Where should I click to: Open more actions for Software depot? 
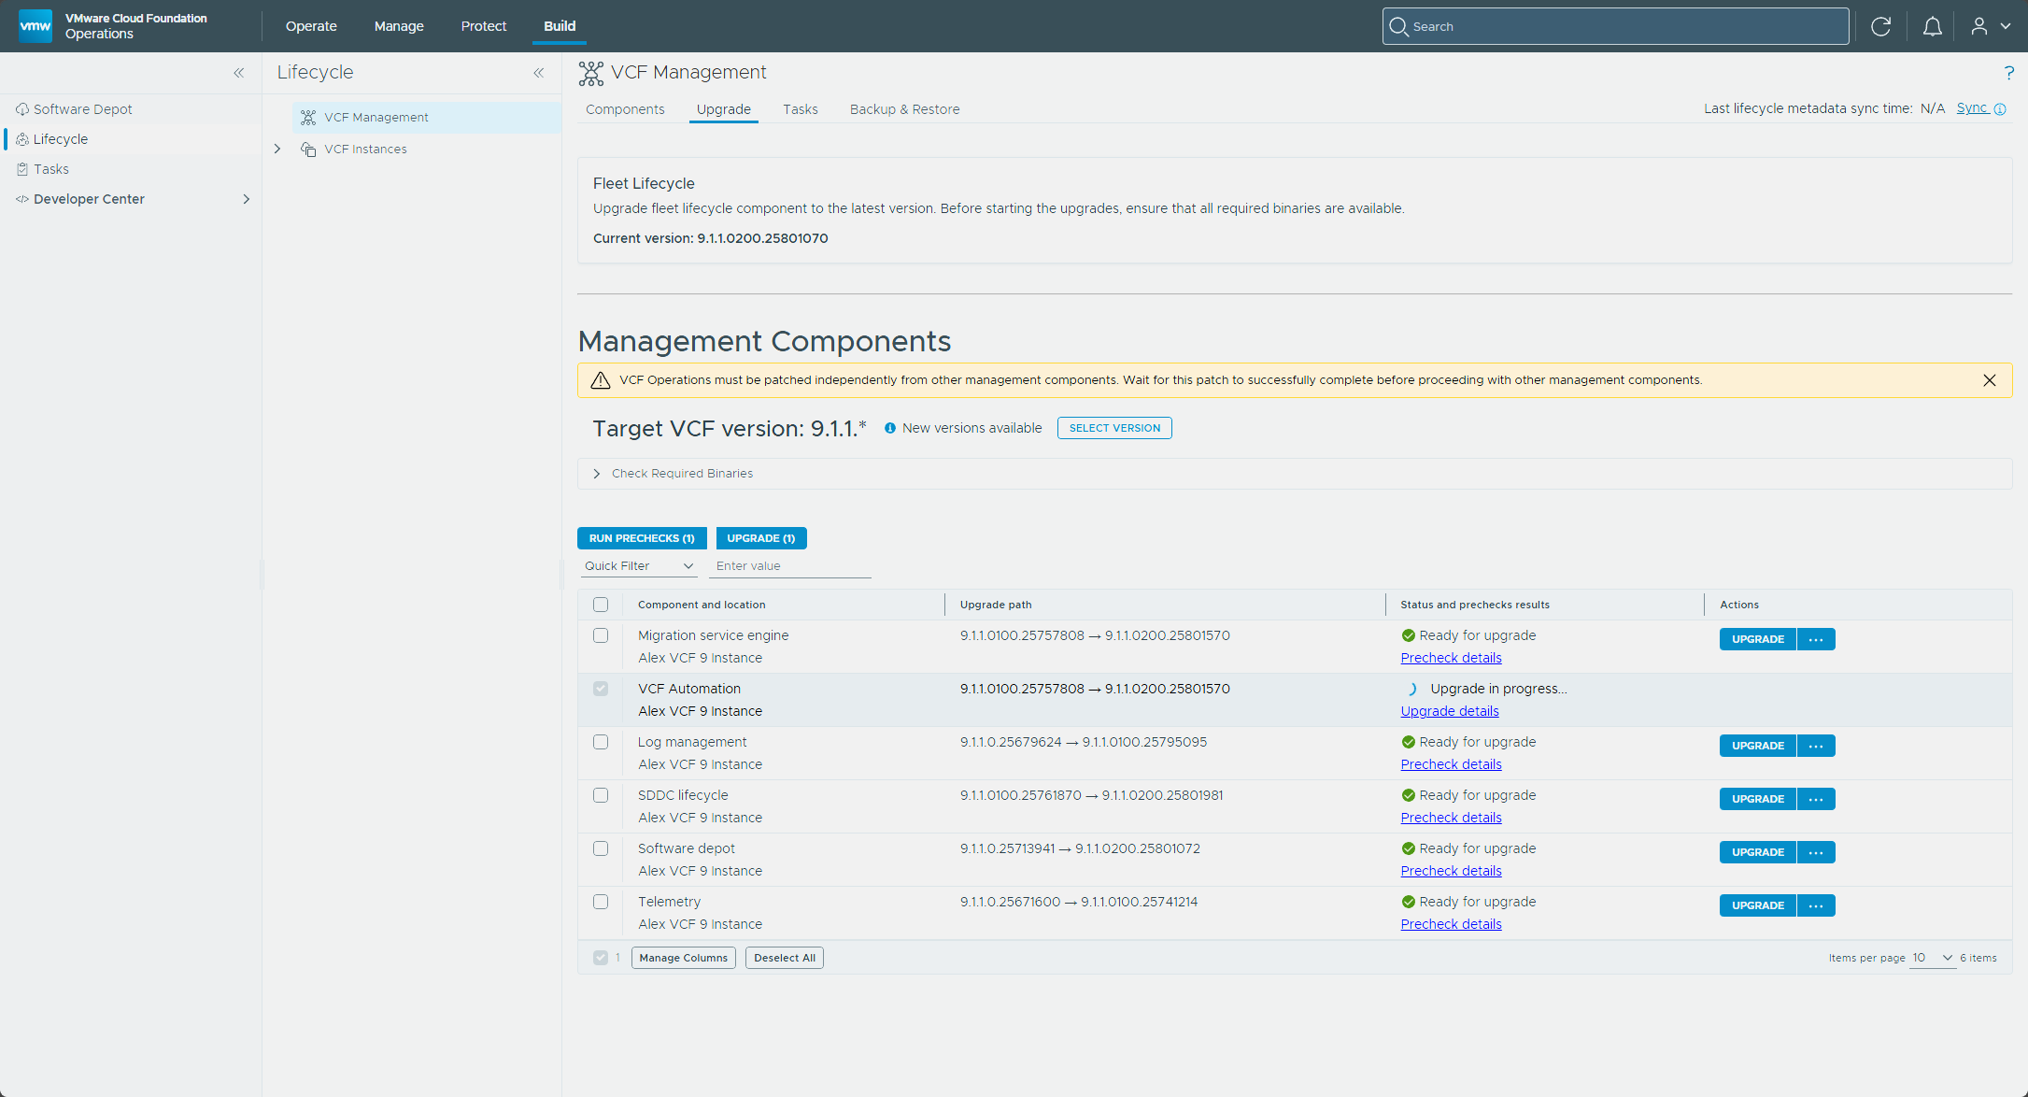coord(1816,852)
